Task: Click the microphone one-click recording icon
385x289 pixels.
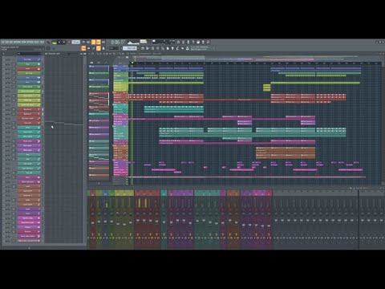Action: click(x=188, y=42)
